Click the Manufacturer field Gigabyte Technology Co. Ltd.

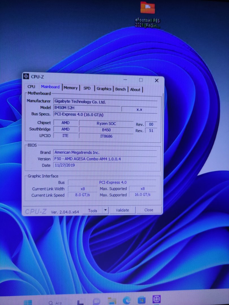(105, 102)
